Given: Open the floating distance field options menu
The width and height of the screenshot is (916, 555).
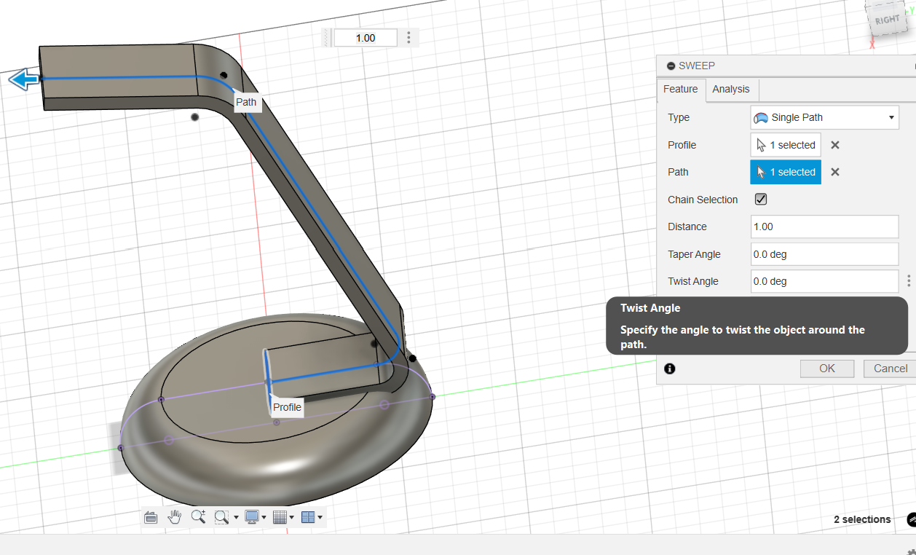Looking at the screenshot, I should tap(408, 38).
